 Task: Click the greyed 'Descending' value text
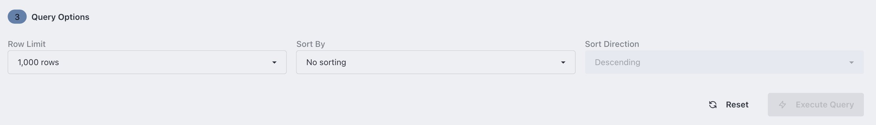pos(617,62)
